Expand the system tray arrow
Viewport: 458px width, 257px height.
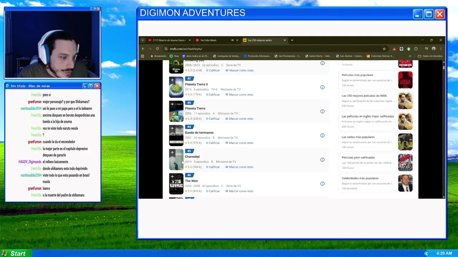[x=426, y=253]
